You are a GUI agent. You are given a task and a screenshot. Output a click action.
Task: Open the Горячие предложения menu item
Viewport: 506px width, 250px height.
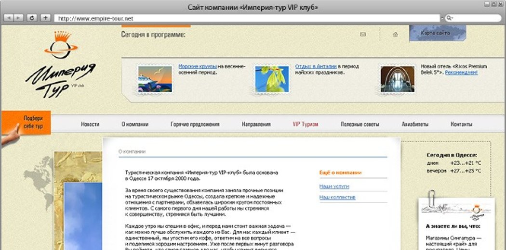[195, 124]
